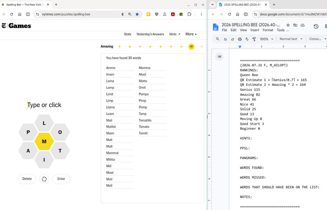Go to home page in left browser
Viewport: 327px width, 210px height.
[19, 14]
